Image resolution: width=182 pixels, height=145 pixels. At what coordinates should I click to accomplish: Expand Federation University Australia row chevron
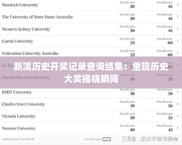click(178, 53)
